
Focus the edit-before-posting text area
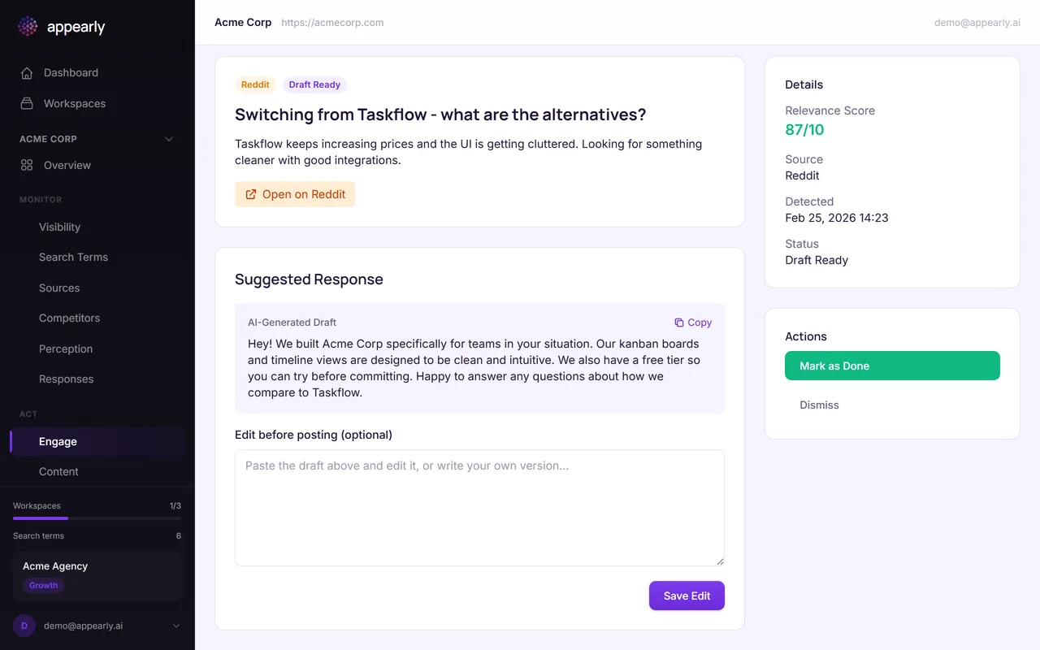(479, 508)
